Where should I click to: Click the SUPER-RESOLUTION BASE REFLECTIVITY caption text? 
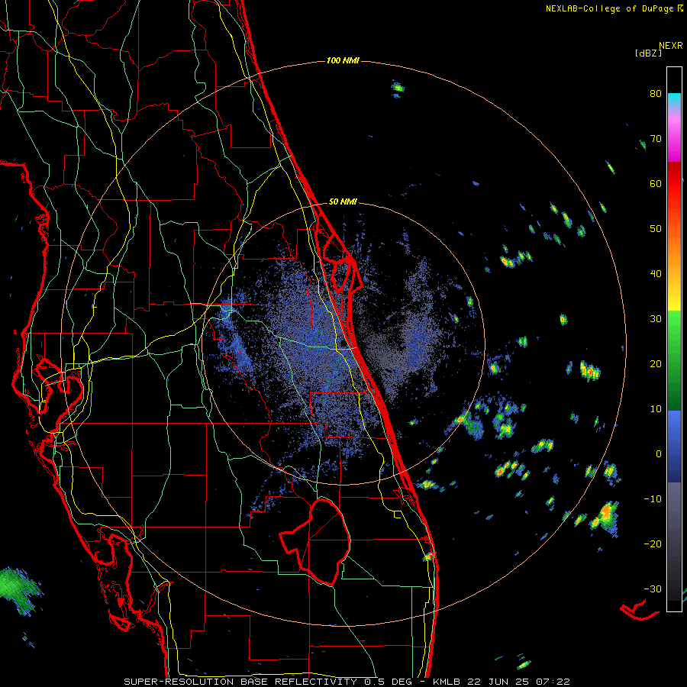(x=240, y=682)
